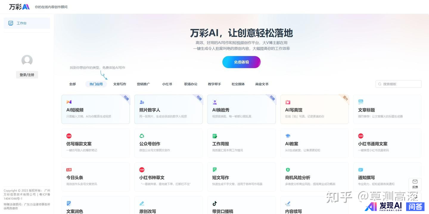
Task: Click the 小红书通用文案 red icon
Action: (361, 136)
